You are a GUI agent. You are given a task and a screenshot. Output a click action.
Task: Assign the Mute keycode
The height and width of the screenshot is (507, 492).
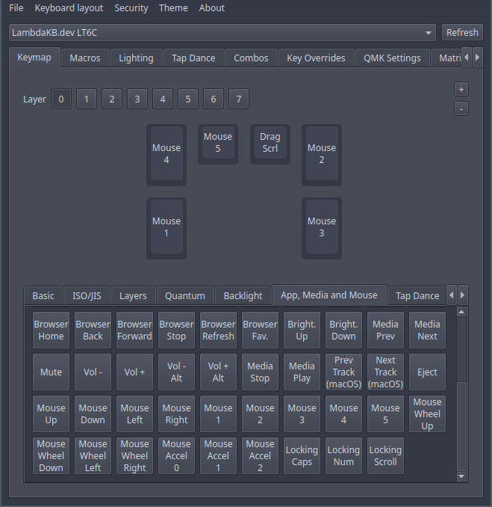[51, 372]
